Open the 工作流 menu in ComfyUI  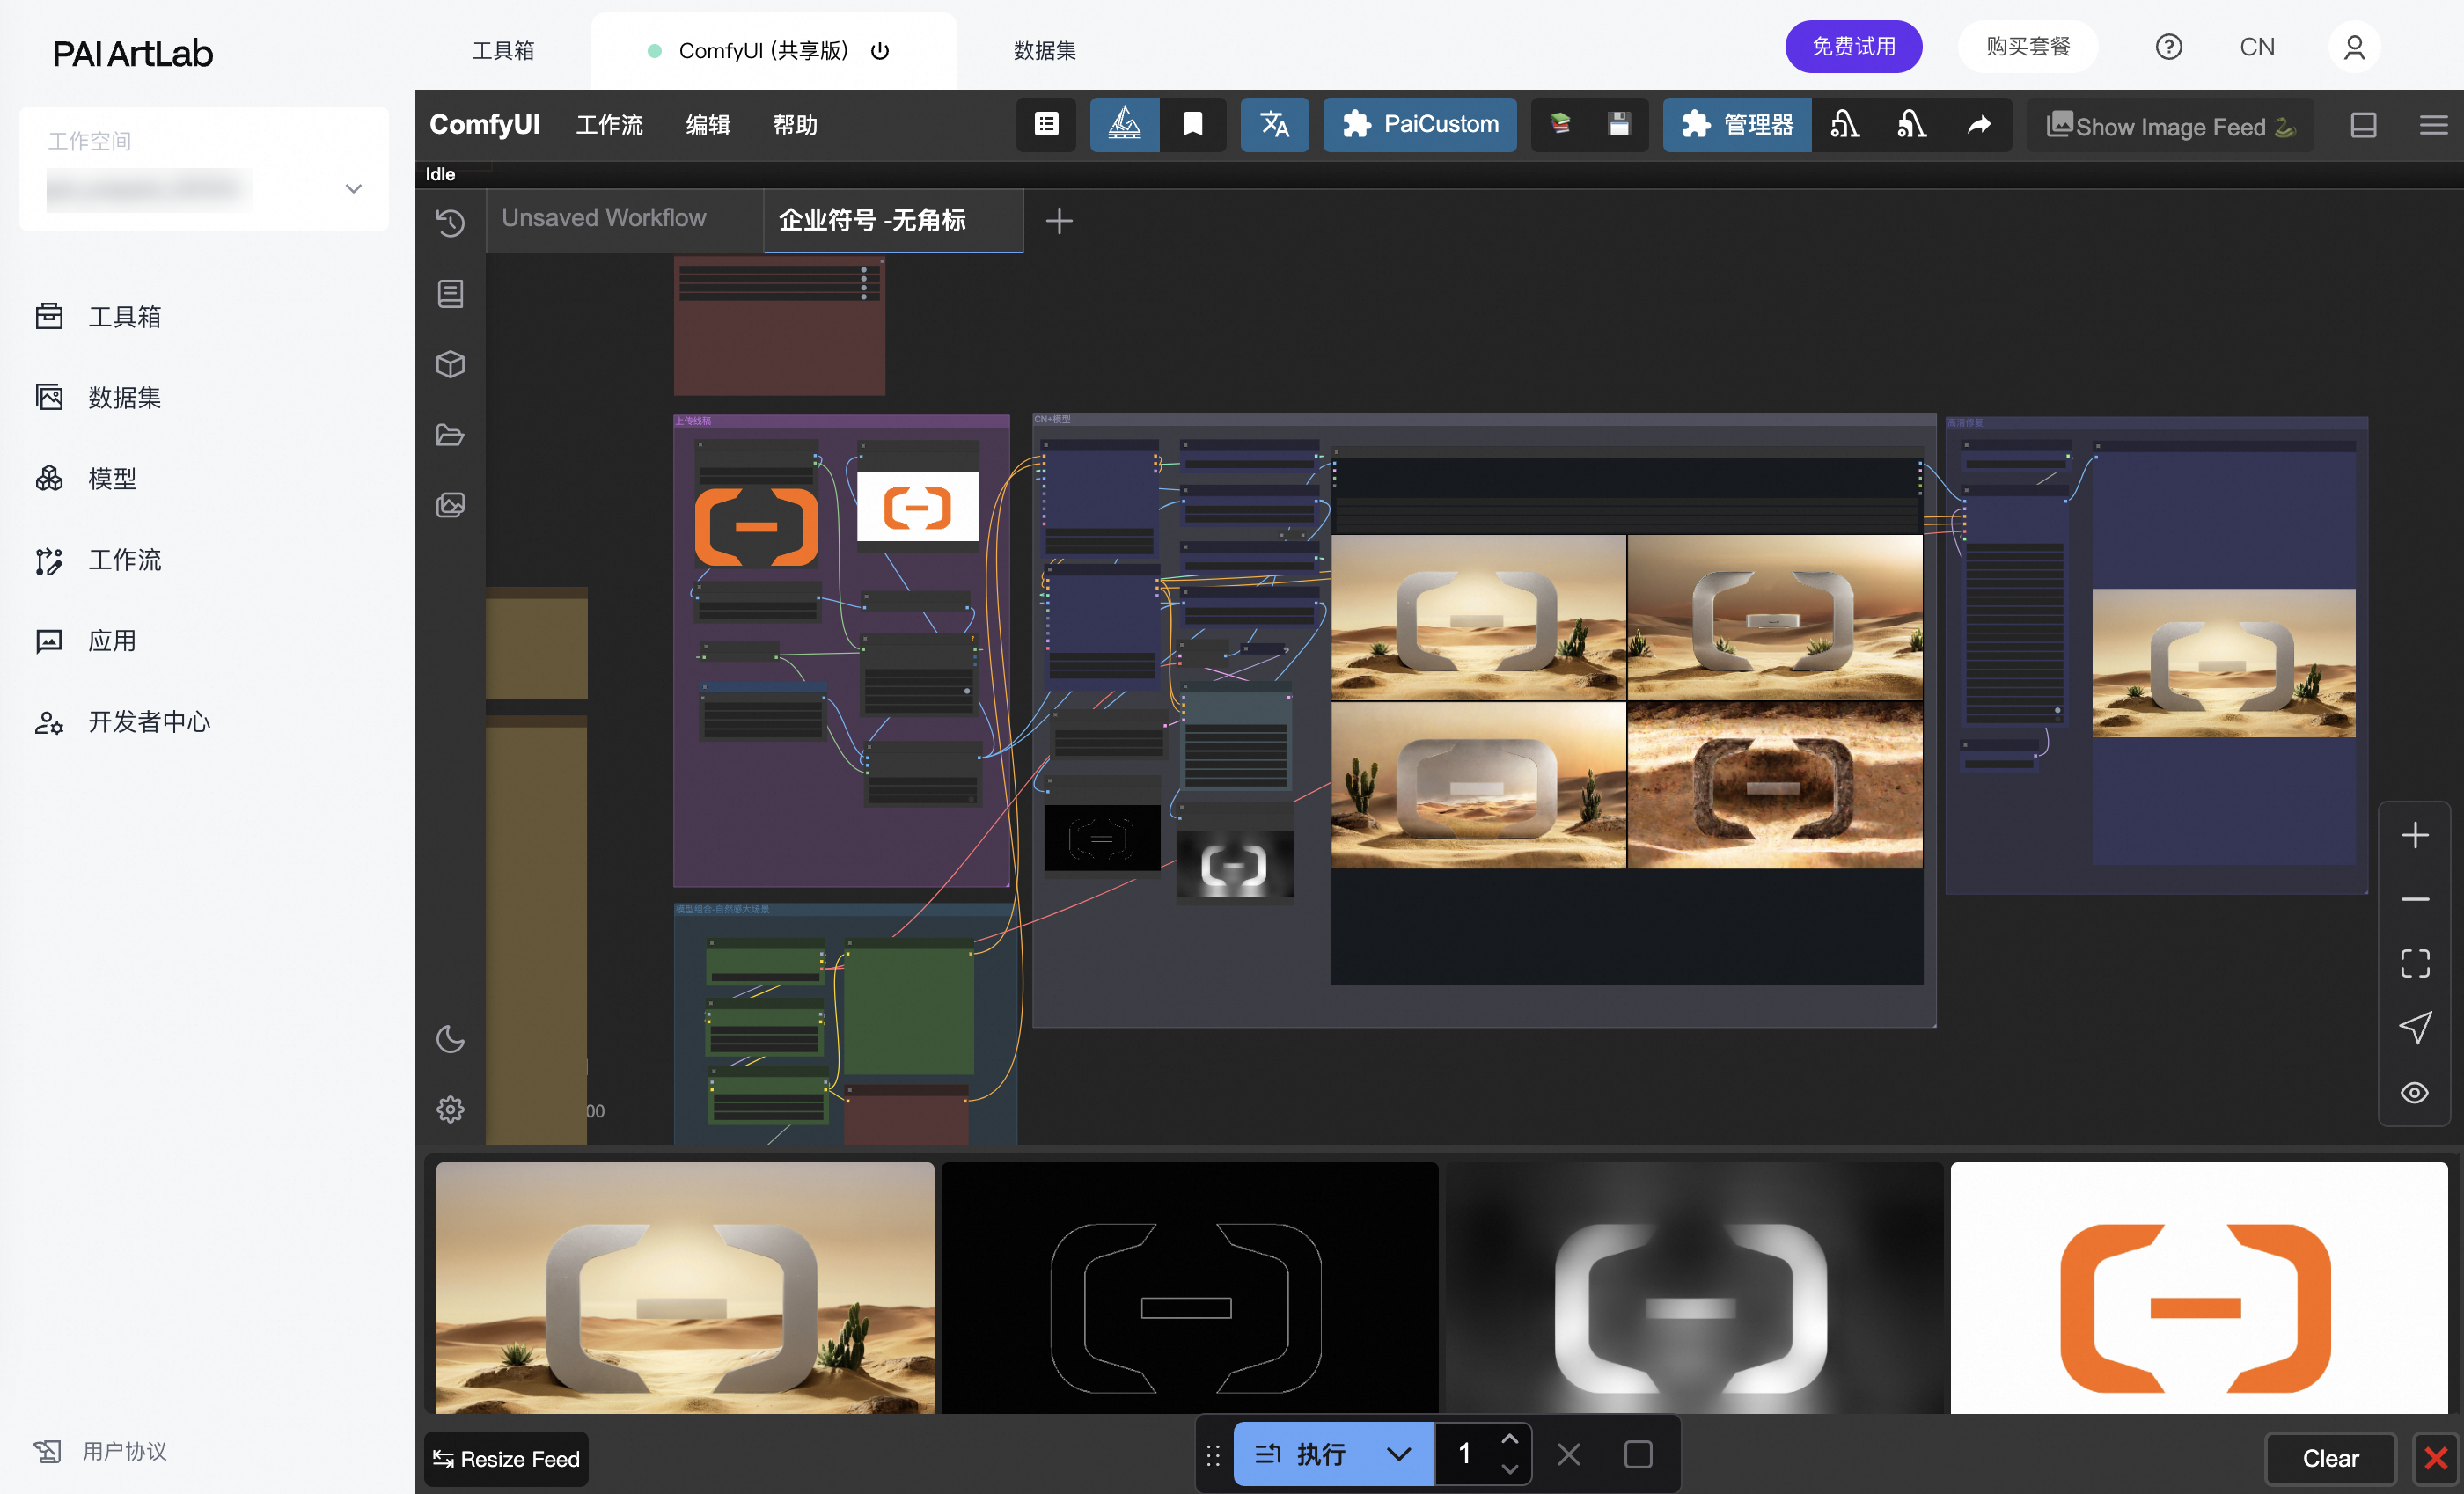coord(609,125)
